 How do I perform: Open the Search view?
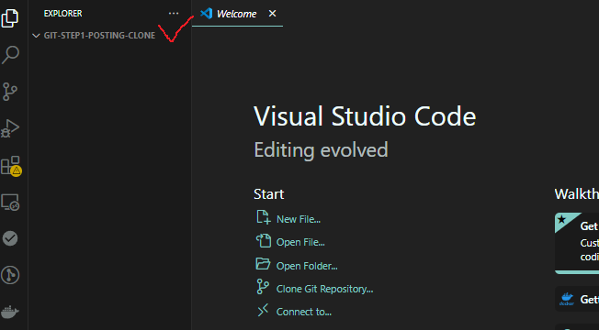click(10, 54)
